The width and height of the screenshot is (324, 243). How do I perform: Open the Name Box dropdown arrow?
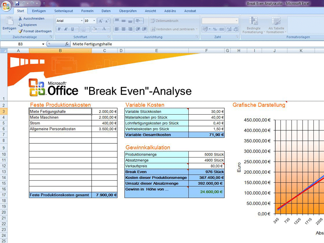tap(43, 44)
